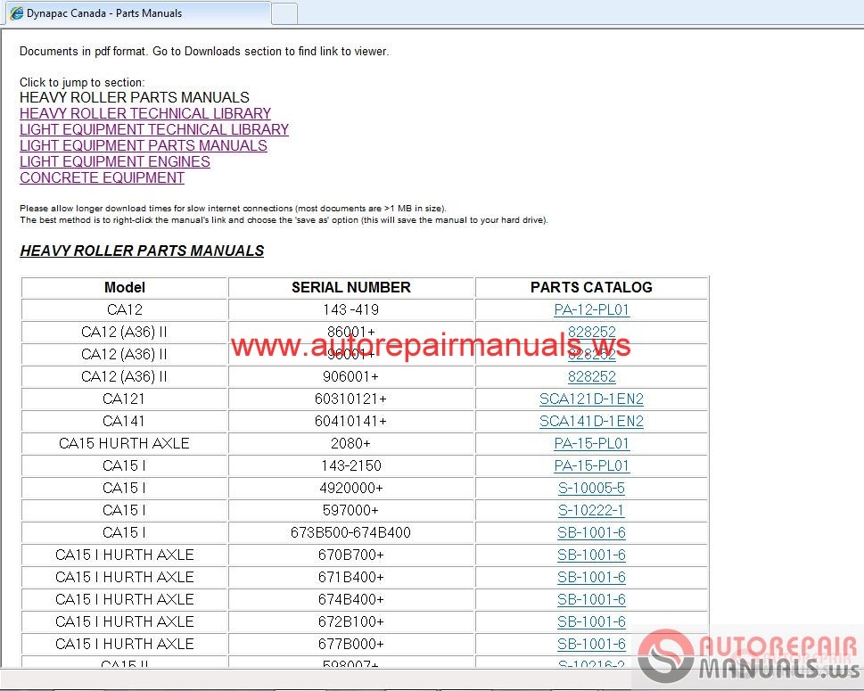864x691 pixels.
Task: Select the serial number 143-2150 cell
Action: click(351, 465)
